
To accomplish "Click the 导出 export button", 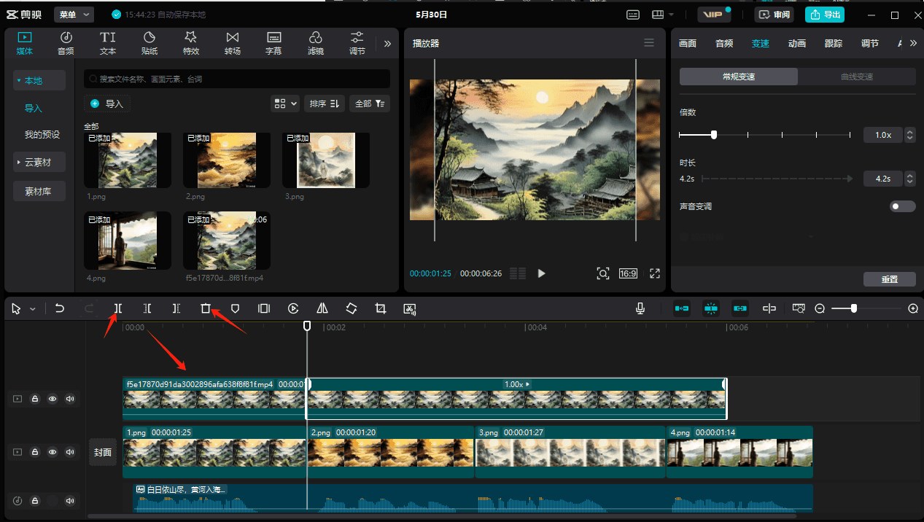I will click(x=824, y=15).
